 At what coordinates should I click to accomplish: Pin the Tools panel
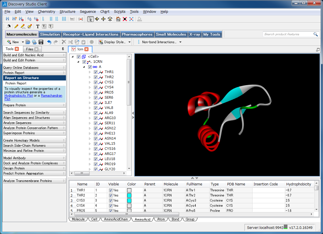tap(63, 49)
